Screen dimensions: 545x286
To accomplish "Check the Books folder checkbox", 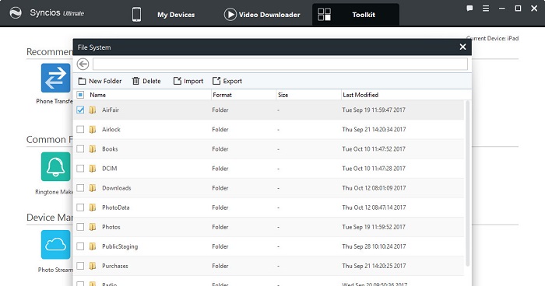I will click(80, 149).
